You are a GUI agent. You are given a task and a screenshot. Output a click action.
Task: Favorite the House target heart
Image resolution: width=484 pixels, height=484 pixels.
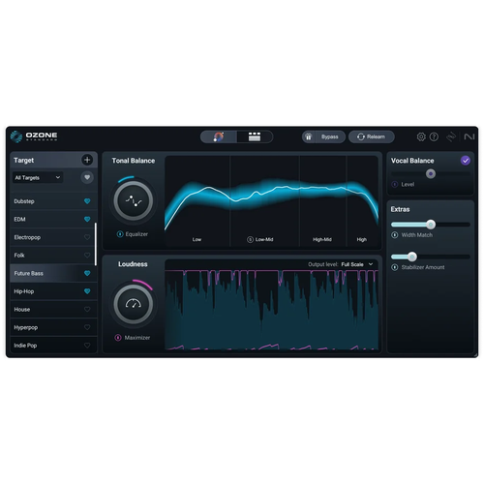point(87,310)
